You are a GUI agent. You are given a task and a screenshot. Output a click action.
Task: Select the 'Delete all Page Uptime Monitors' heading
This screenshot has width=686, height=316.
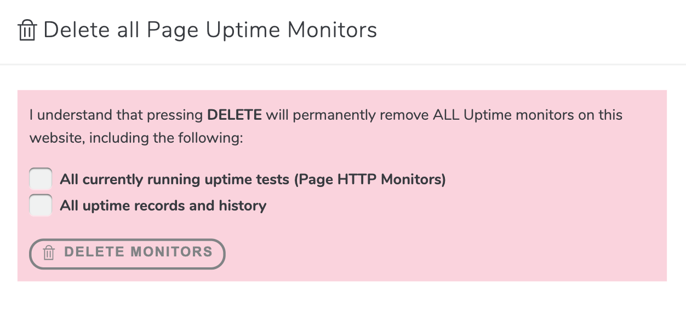[x=210, y=30]
